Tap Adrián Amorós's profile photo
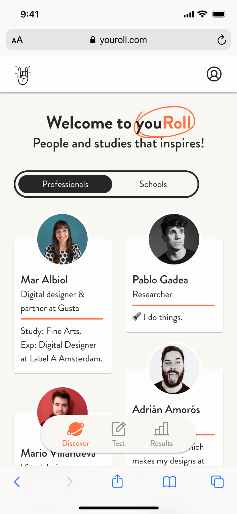 (174, 369)
